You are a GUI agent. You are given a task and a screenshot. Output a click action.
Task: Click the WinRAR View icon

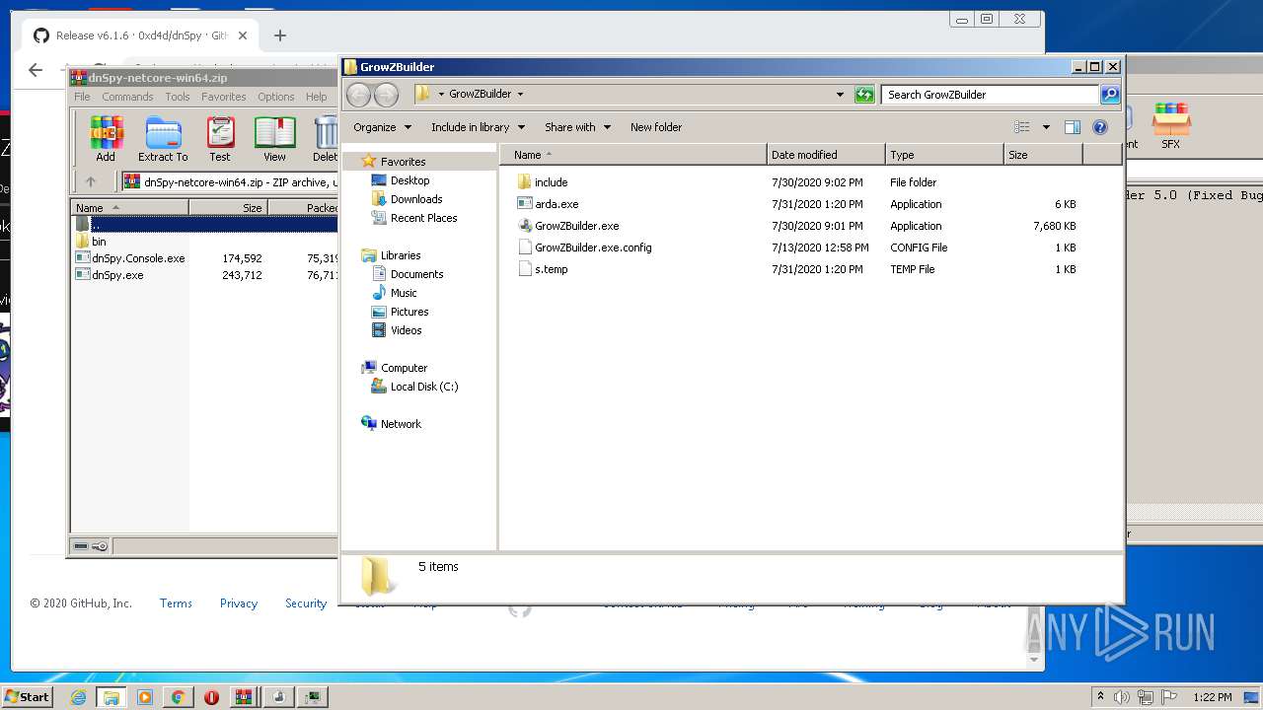pyautogui.click(x=274, y=133)
